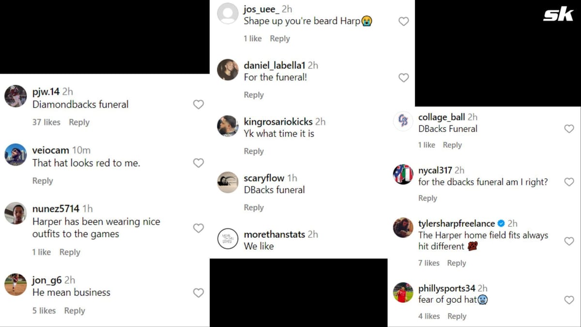The width and height of the screenshot is (581, 327).
Task: Like daniel_labella1's comment
Action: pyautogui.click(x=403, y=78)
